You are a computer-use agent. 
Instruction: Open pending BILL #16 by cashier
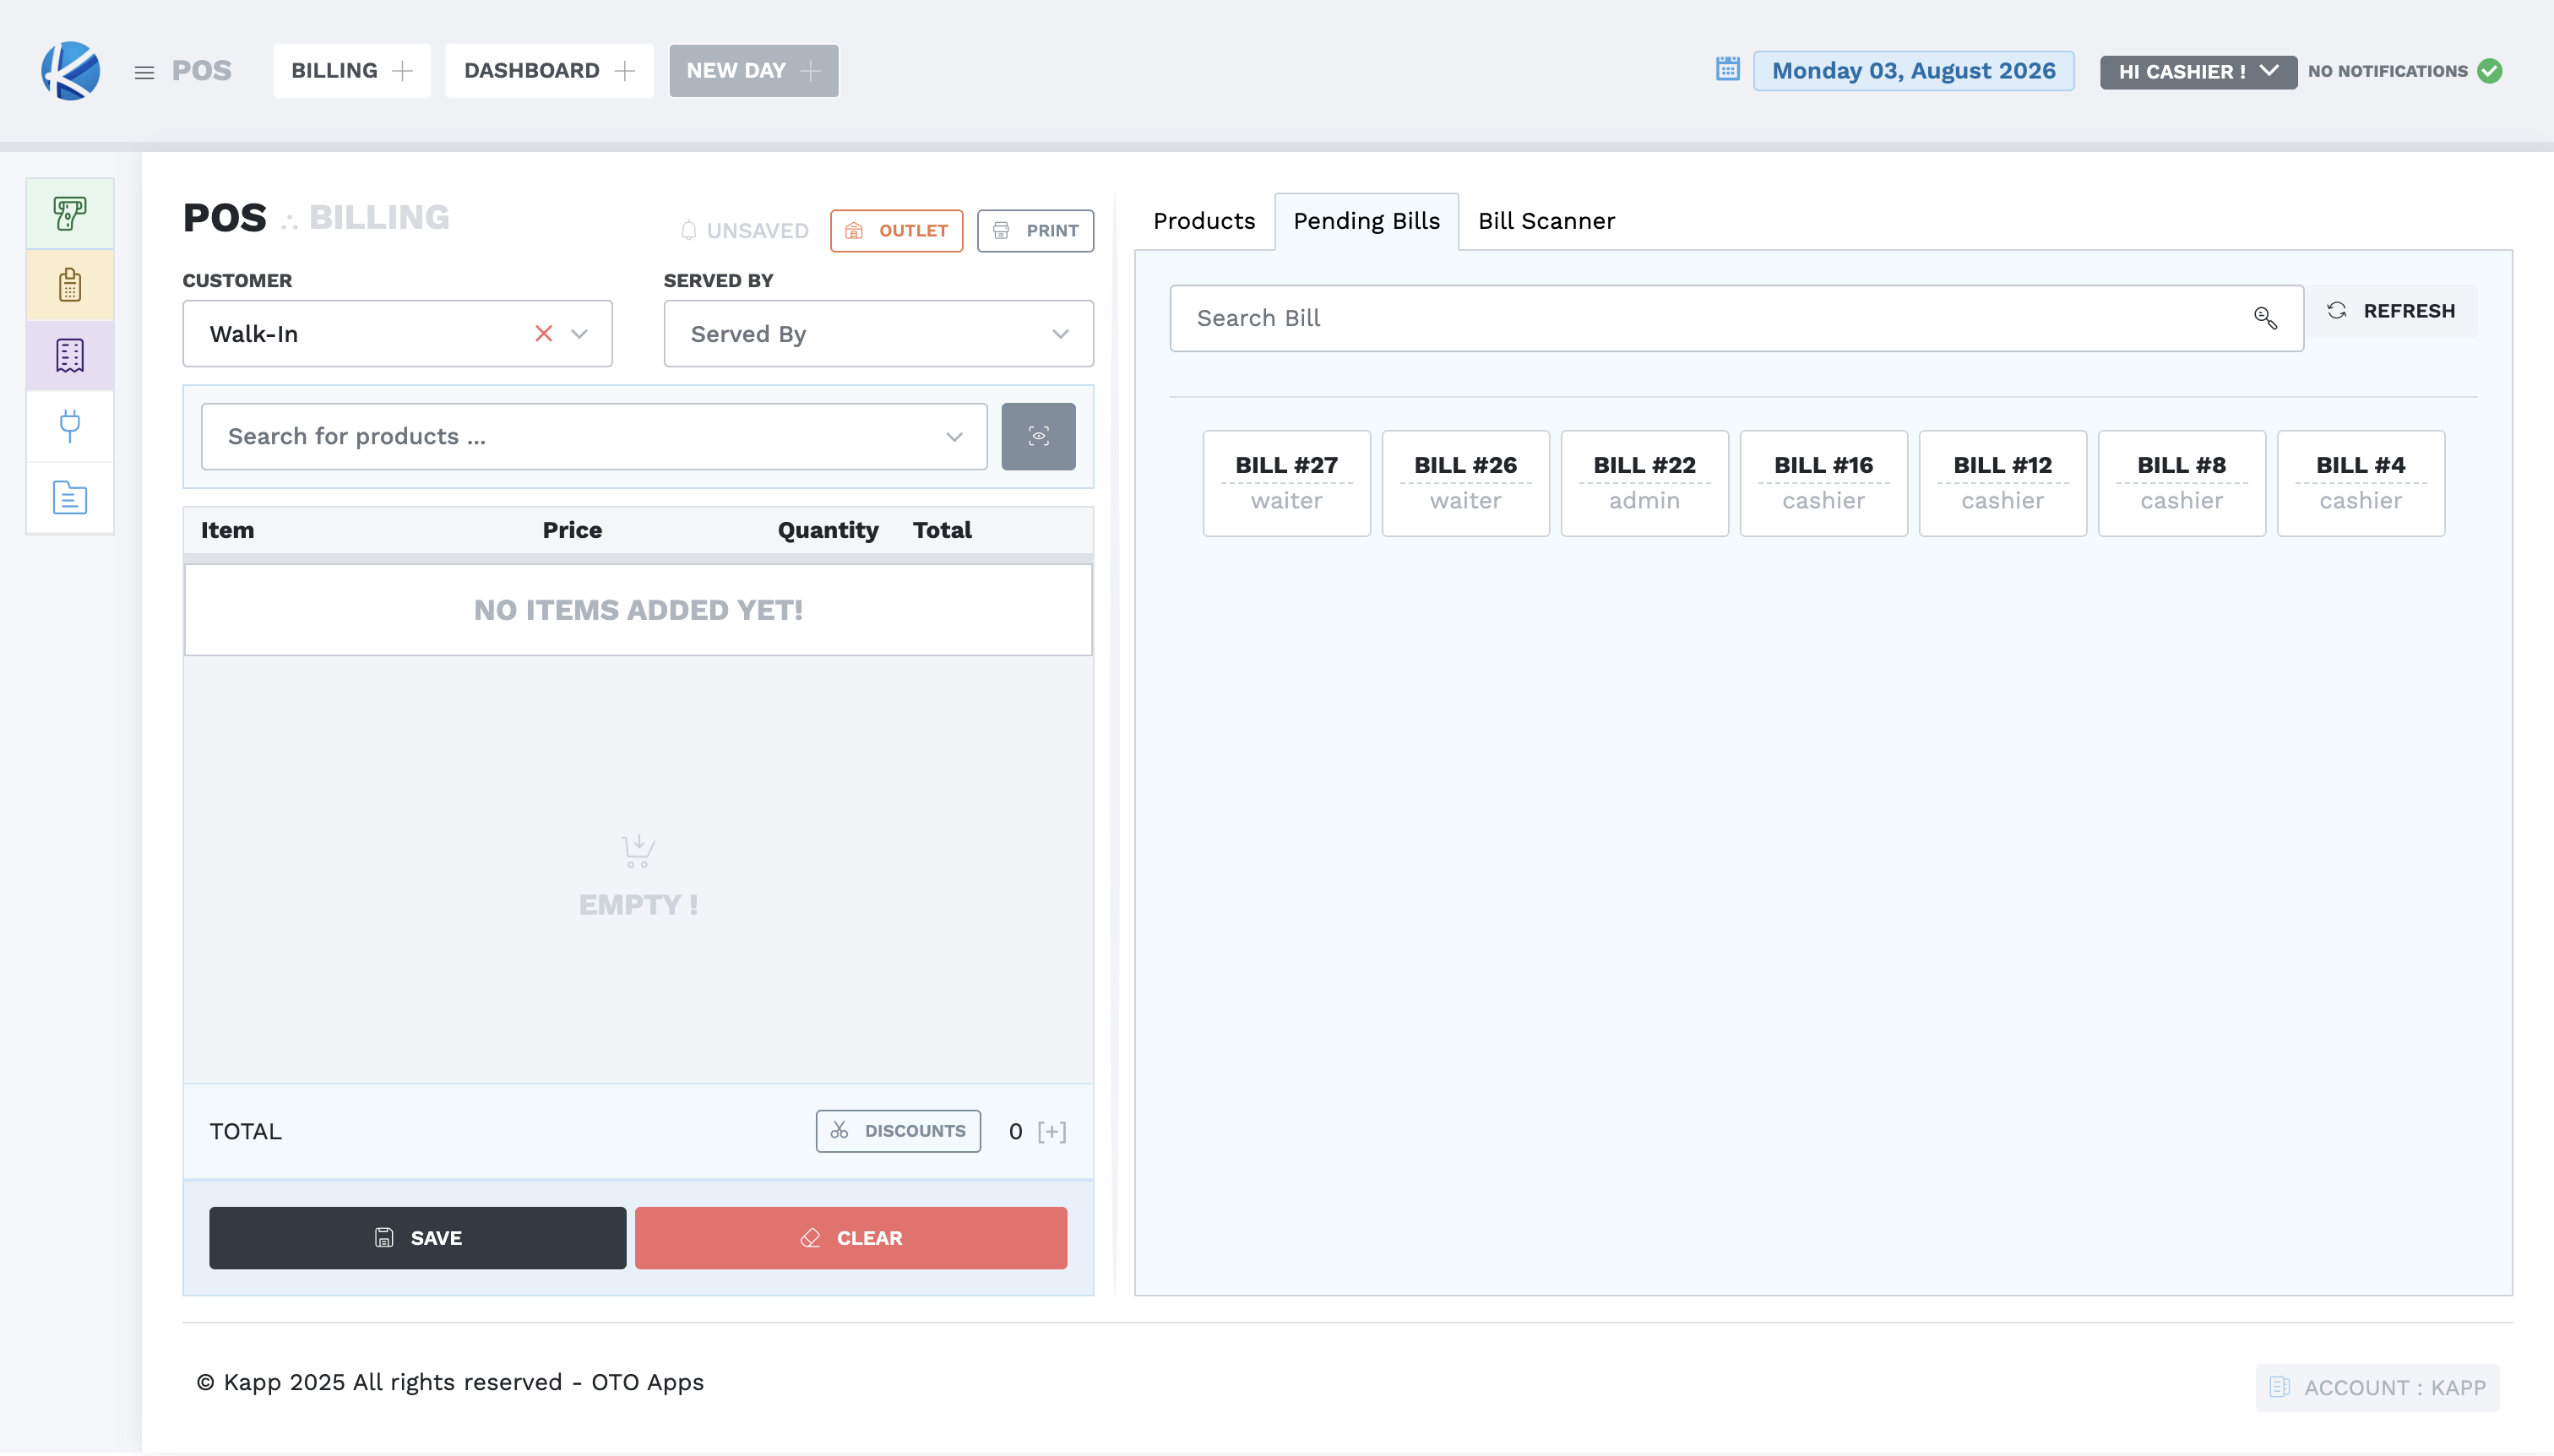pos(1823,483)
